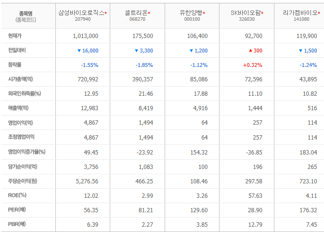Screen dimensions: 324x232
Task: Select the 전일대비 row label
Action: [x=17, y=50]
